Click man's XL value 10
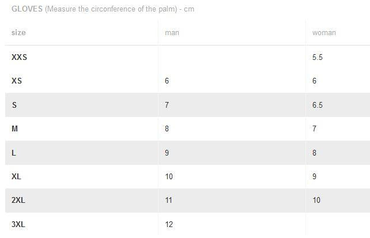 (x=169, y=176)
